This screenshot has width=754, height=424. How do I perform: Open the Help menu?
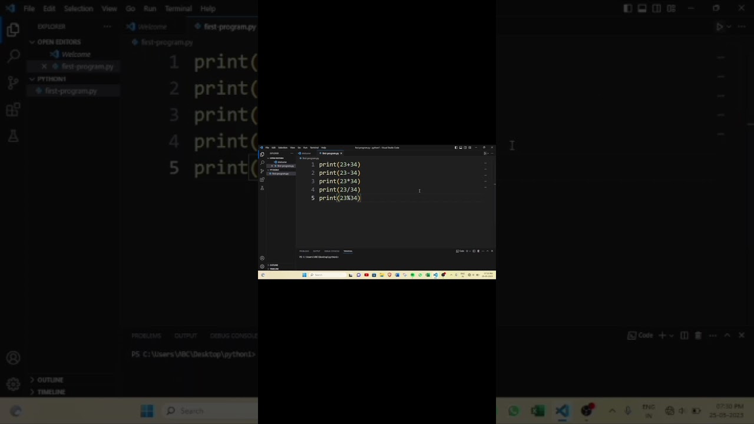pyautogui.click(x=323, y=148)
